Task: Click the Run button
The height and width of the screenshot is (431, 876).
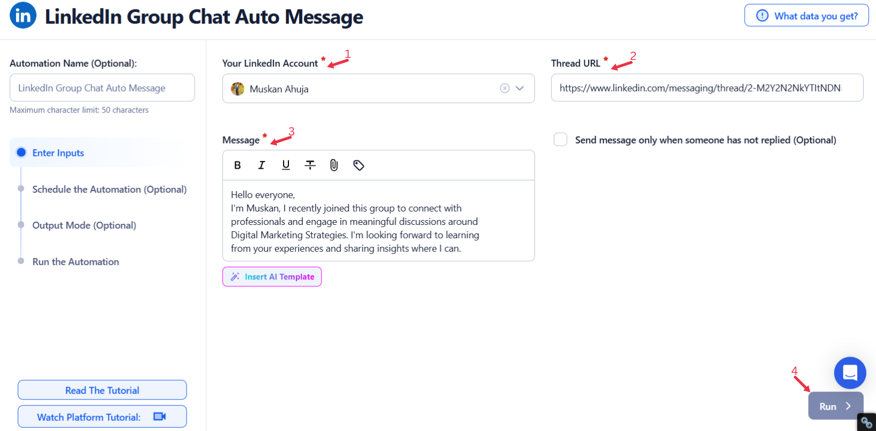Action: tap(835, 406)
